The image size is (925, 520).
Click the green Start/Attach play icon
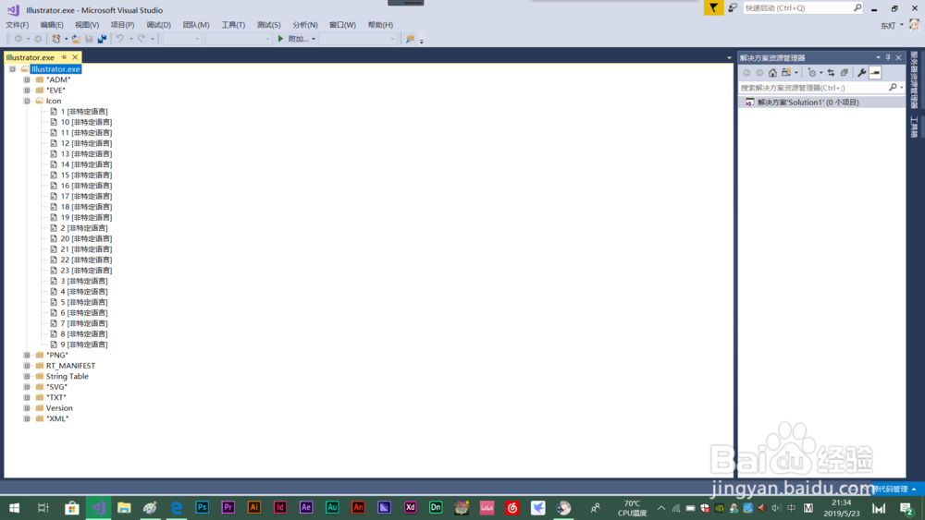[281, 39]
